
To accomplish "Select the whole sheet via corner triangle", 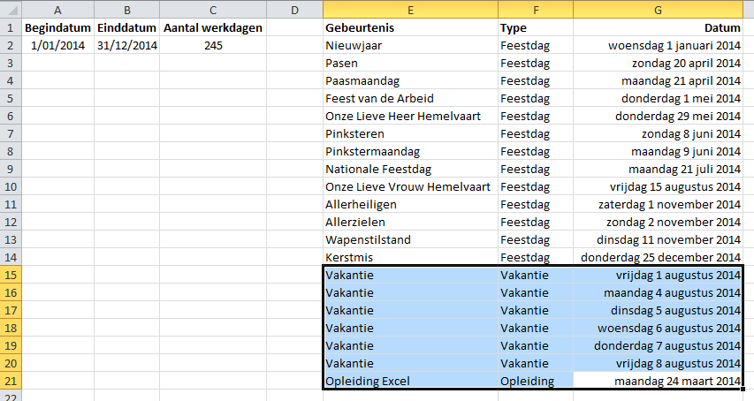I will pos(11,10).
